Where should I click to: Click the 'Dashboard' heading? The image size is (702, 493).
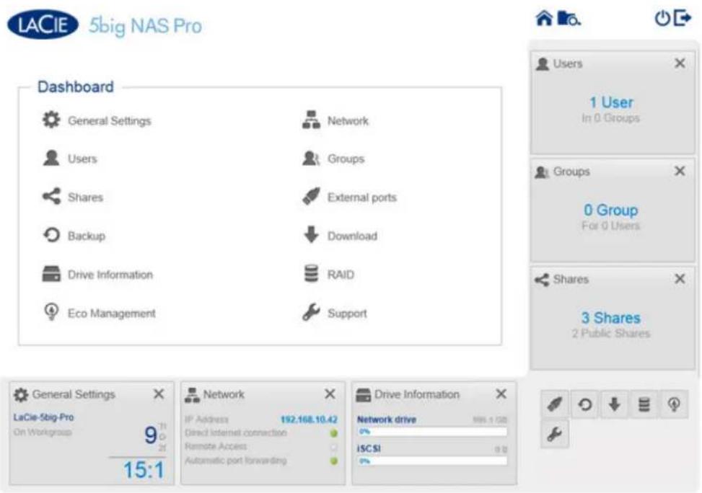tap(76, 86)
